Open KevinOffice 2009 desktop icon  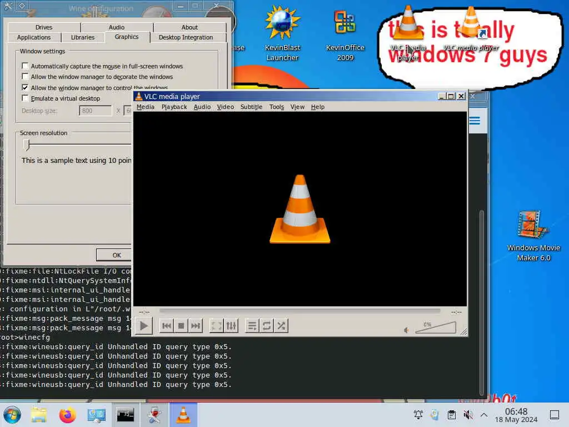pyautogui.click(x=345, y=34)
